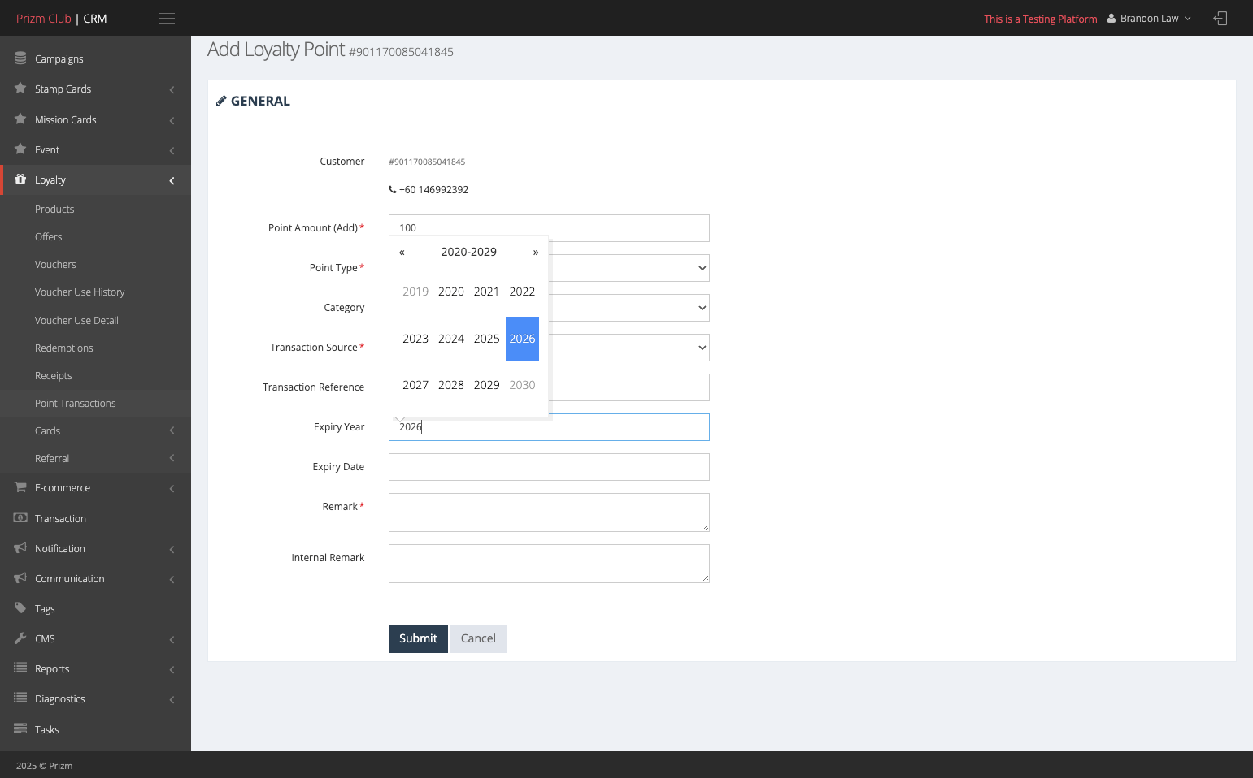Click the Submit button
The width and height of the screenshot is (1253, 778).
pyautogui.click(x=418, y=638)
